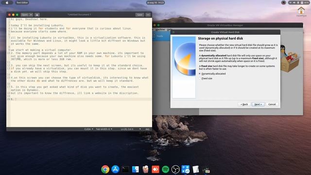Screen dimensions: 311x175
Task: Open OBS Studio from the dock
Action: [x=175, y=170]
